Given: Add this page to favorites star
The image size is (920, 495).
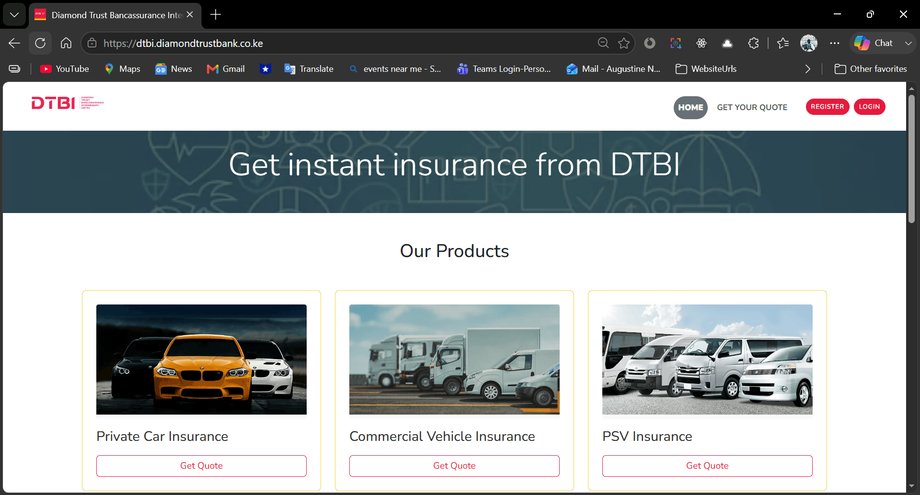Looking at the screenshot, I should tap(624, 43).
